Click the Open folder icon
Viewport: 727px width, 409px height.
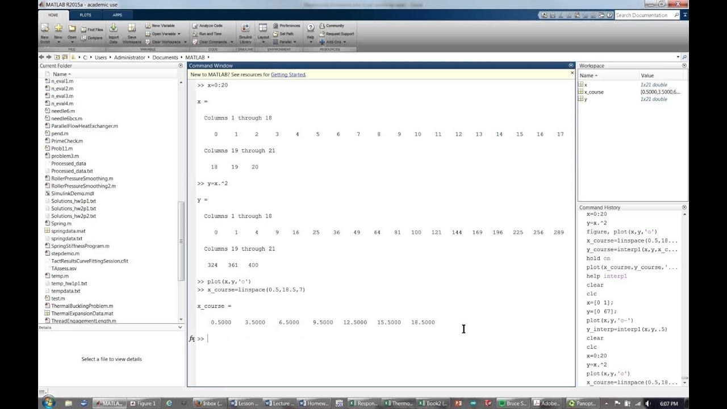[72, 28]
